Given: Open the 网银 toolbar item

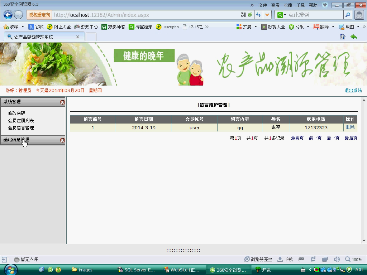Looking at the screenshot, I should pos(296,27).
